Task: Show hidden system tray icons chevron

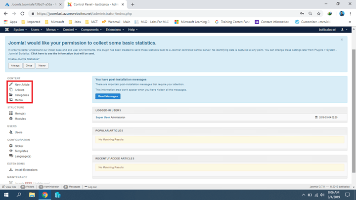Action: [303, 195]
